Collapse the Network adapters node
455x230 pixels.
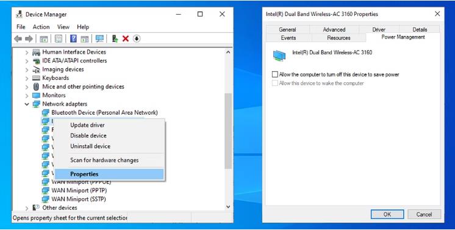click(x=27, y=104)
